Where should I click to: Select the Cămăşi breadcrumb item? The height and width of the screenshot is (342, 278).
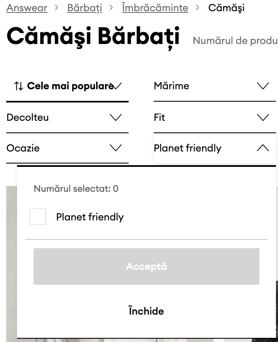pos(226,8)
